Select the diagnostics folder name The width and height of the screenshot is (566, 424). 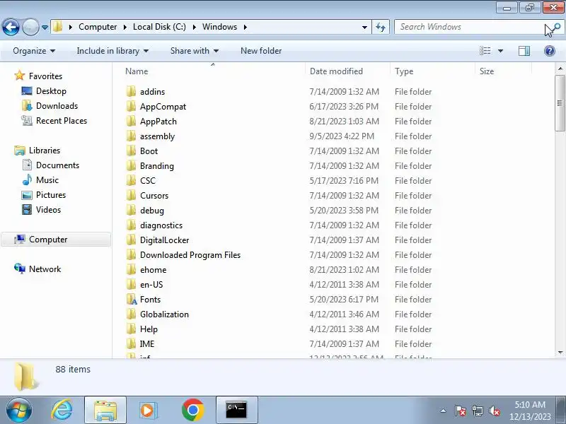point(161,225)
